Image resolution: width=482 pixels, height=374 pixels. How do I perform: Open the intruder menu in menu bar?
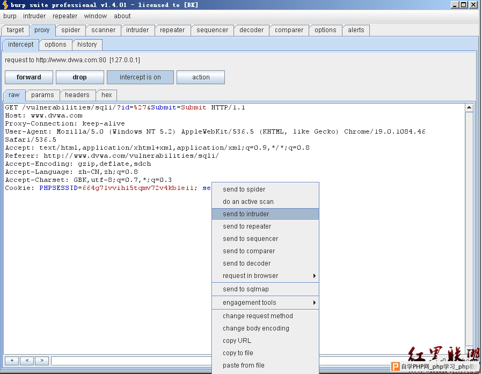pyautogui.click(x=34, y=16)
